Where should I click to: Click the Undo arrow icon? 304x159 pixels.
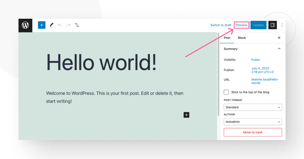[x=60, y=25]
